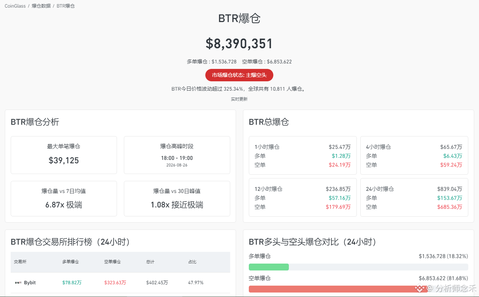Screen dimensions: 479x297
Task: Click the BTR爆仓分析 section heading
Action: point(35,122)
